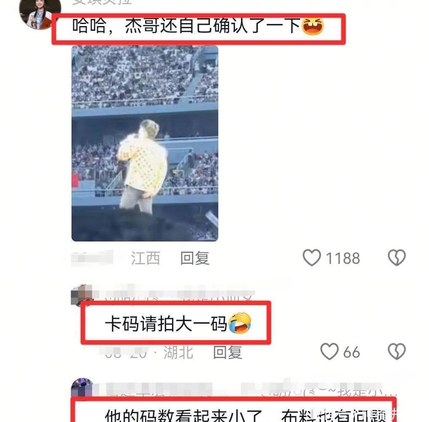Like the comment with 1188 likes
This screenshot has width=429, height=422.
tap(312, 257)
